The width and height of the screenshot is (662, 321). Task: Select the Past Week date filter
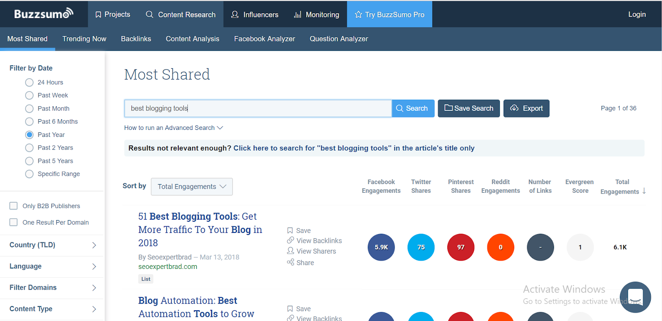29,96
